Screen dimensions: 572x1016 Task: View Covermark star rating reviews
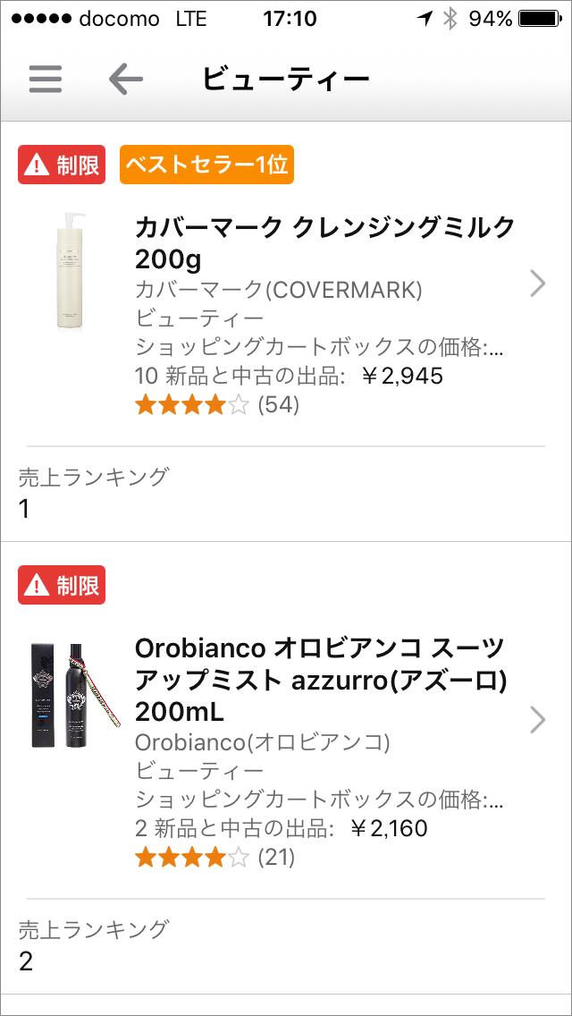pos(216,405)
